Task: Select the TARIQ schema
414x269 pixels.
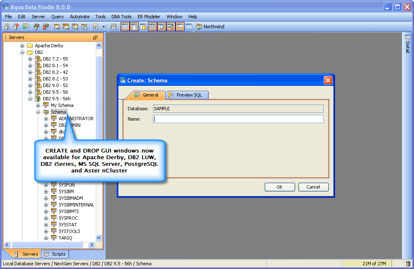Action: (65, 238)
